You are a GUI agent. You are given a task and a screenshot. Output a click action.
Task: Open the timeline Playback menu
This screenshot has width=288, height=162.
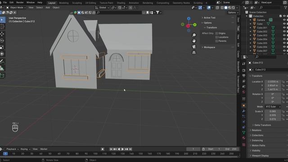(x=13, y=149)
